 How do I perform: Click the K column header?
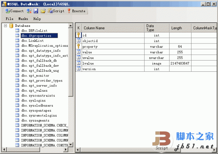79,28
